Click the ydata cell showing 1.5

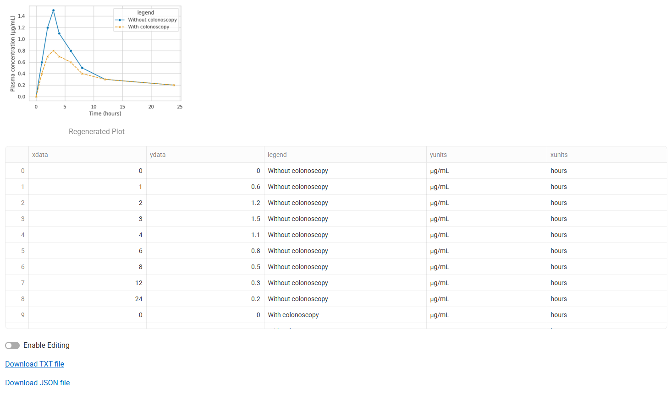pyautogui.click(x=205, y=219)
